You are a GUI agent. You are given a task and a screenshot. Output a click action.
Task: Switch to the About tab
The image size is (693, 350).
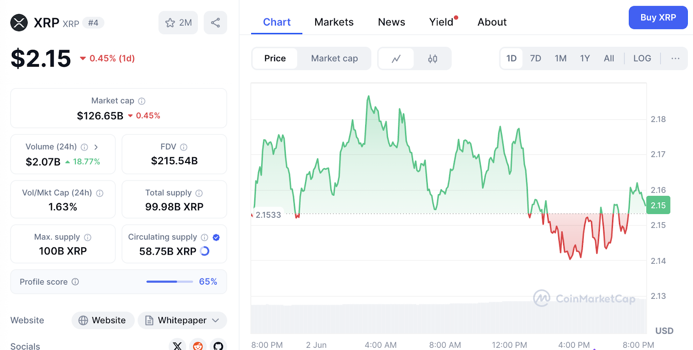point(492,22)
